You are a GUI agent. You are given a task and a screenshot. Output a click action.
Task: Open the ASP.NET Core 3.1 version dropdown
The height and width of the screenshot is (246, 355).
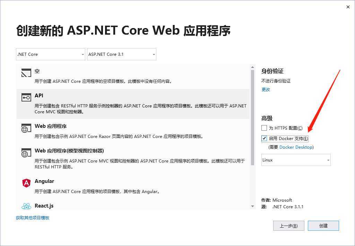coord(122,54)
